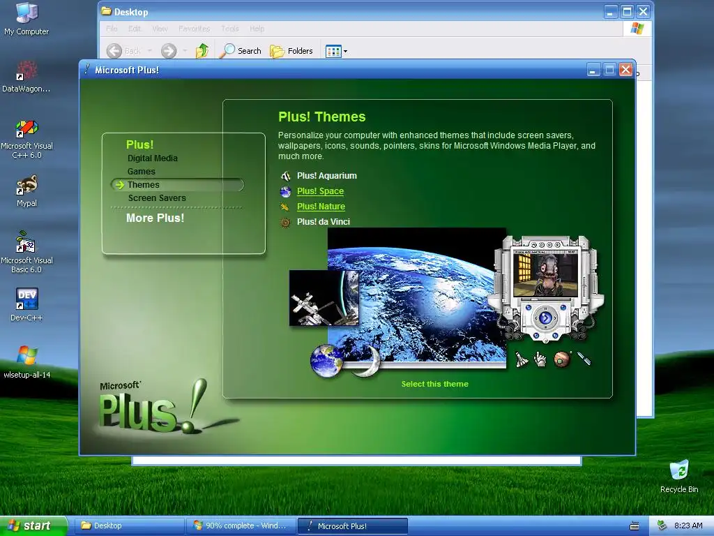This screenshot has height=536, width=714.
Task: Open the Plus! Nature theme link
Action: pyautogui.click(x=321, y=207)
